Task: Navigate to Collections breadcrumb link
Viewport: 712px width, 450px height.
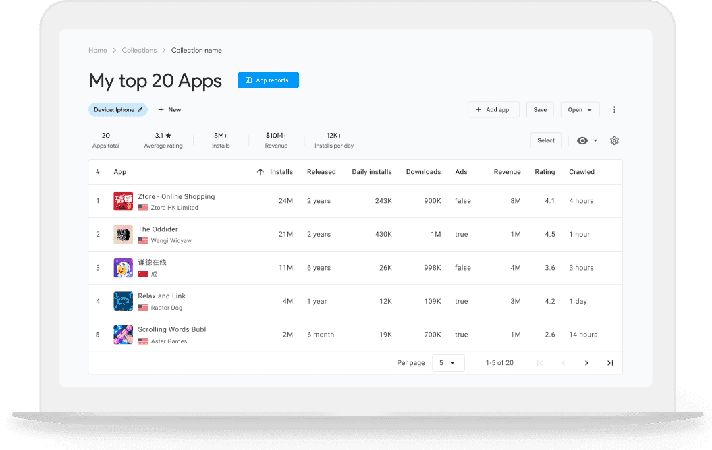Action: coord(139,51)
